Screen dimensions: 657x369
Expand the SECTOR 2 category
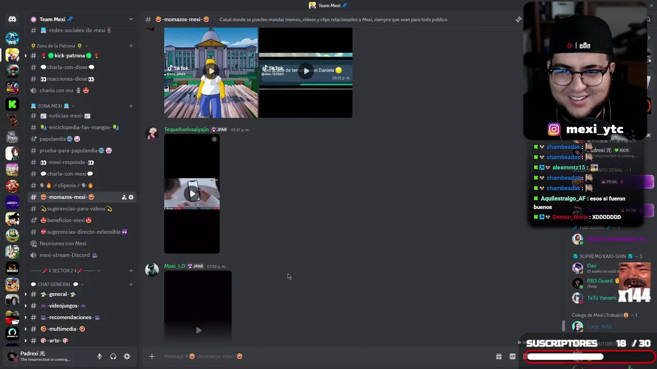coord(65,271)
